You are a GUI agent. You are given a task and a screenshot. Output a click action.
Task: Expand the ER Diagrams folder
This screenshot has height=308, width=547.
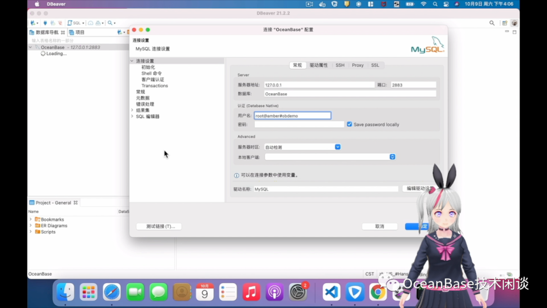(x=31, y=225)
